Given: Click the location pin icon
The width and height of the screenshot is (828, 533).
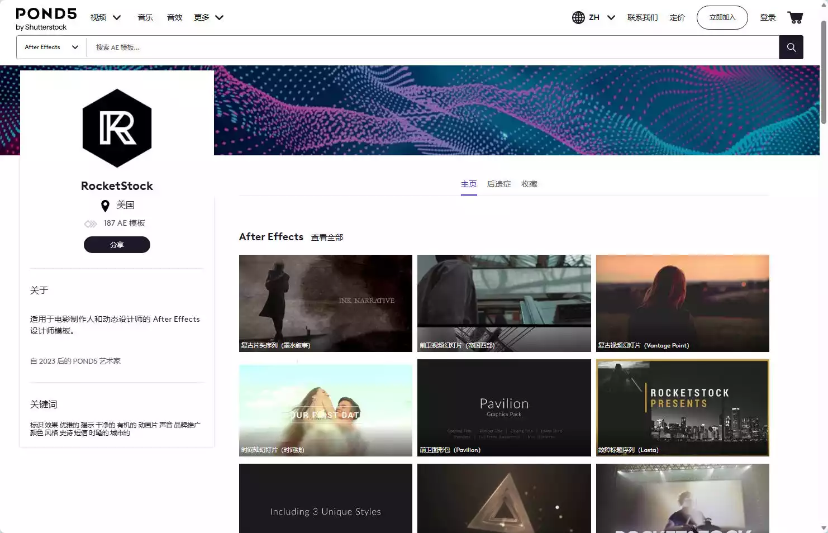Looking at the screenshot, I should point(105,206).
